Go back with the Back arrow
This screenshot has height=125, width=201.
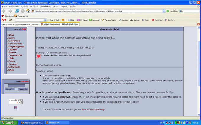point(4,11)
